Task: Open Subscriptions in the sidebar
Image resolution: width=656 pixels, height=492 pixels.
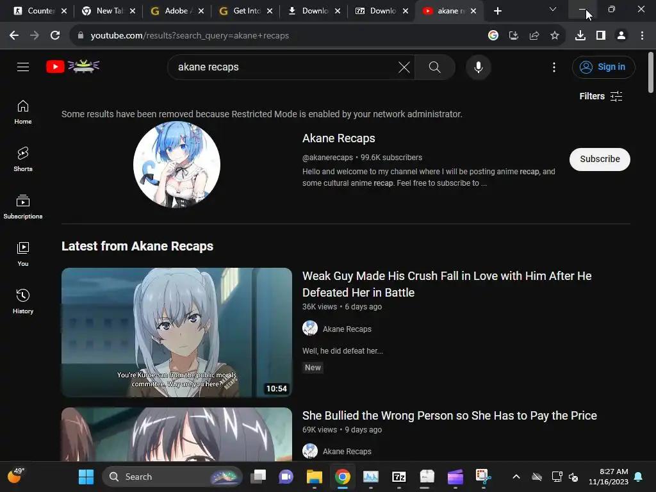Action: coord(23,207)
